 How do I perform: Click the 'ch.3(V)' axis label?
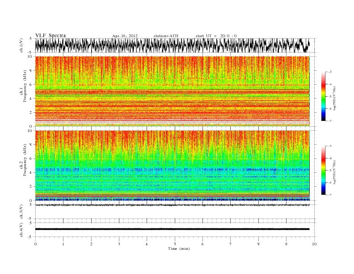point(21,212)
